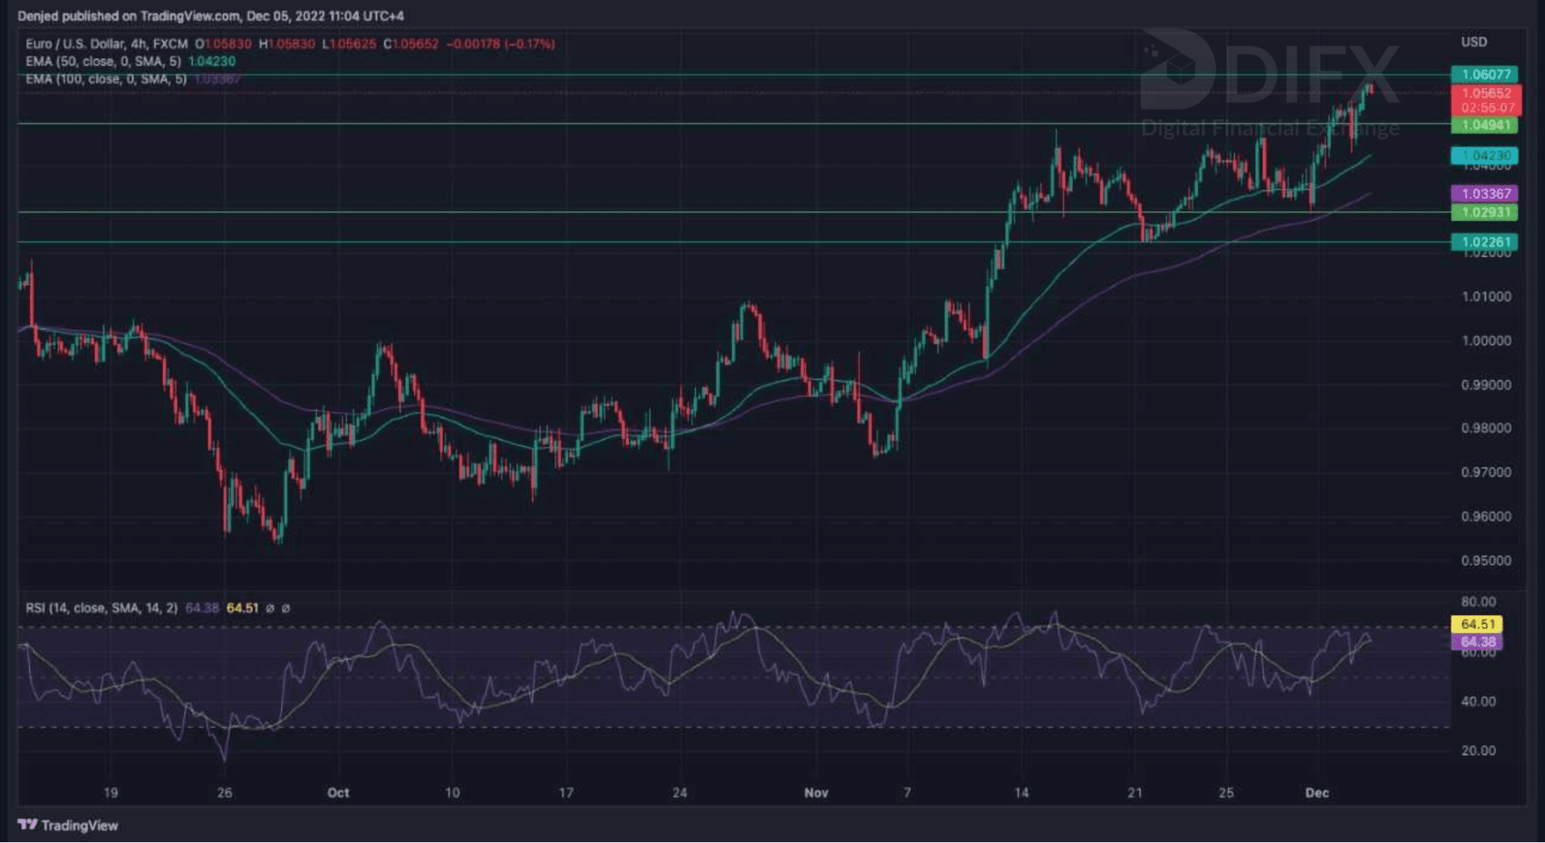
Task: Click the USD currency label on the price axis
Action: pyautogui.click(x=1473, y=42)
